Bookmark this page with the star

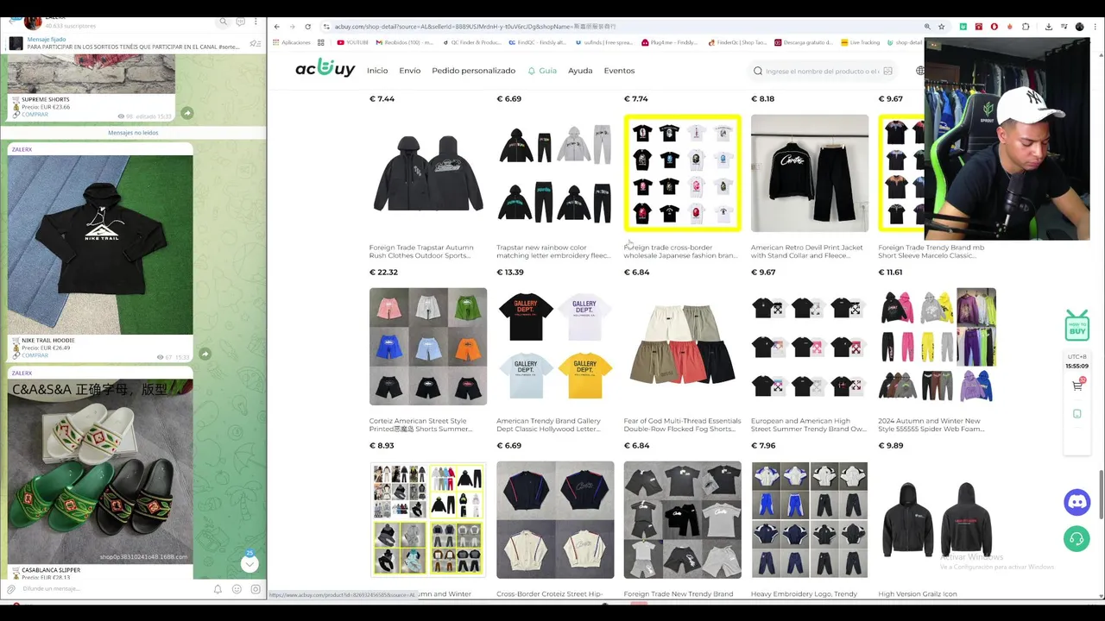click(x=941, y=27)
